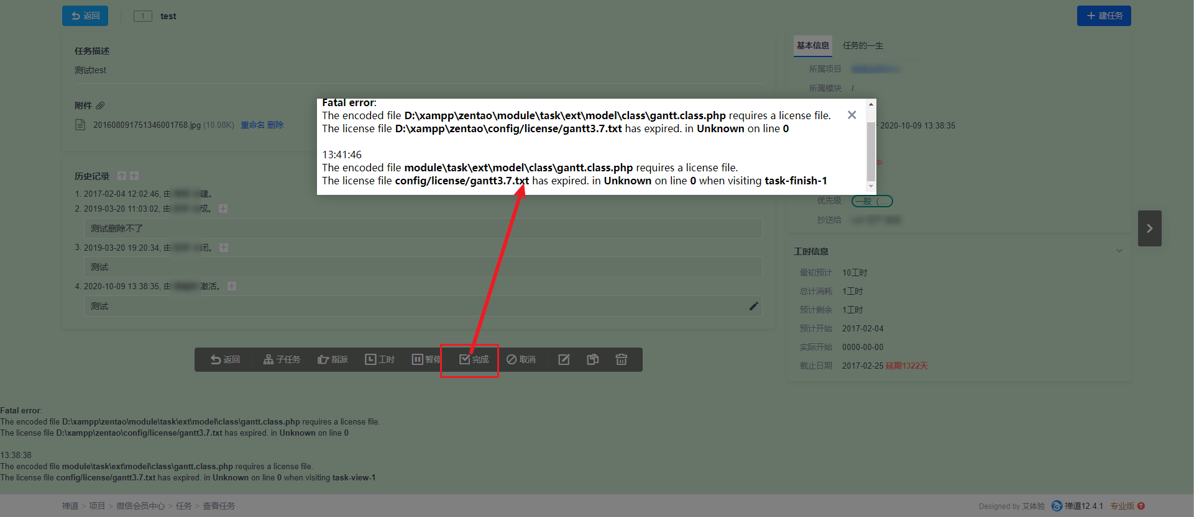The height and width of the screenshot is (517, 1194).
Task: Click the 子任务 subtask toolbar button
Action: (x=282, y=359)
